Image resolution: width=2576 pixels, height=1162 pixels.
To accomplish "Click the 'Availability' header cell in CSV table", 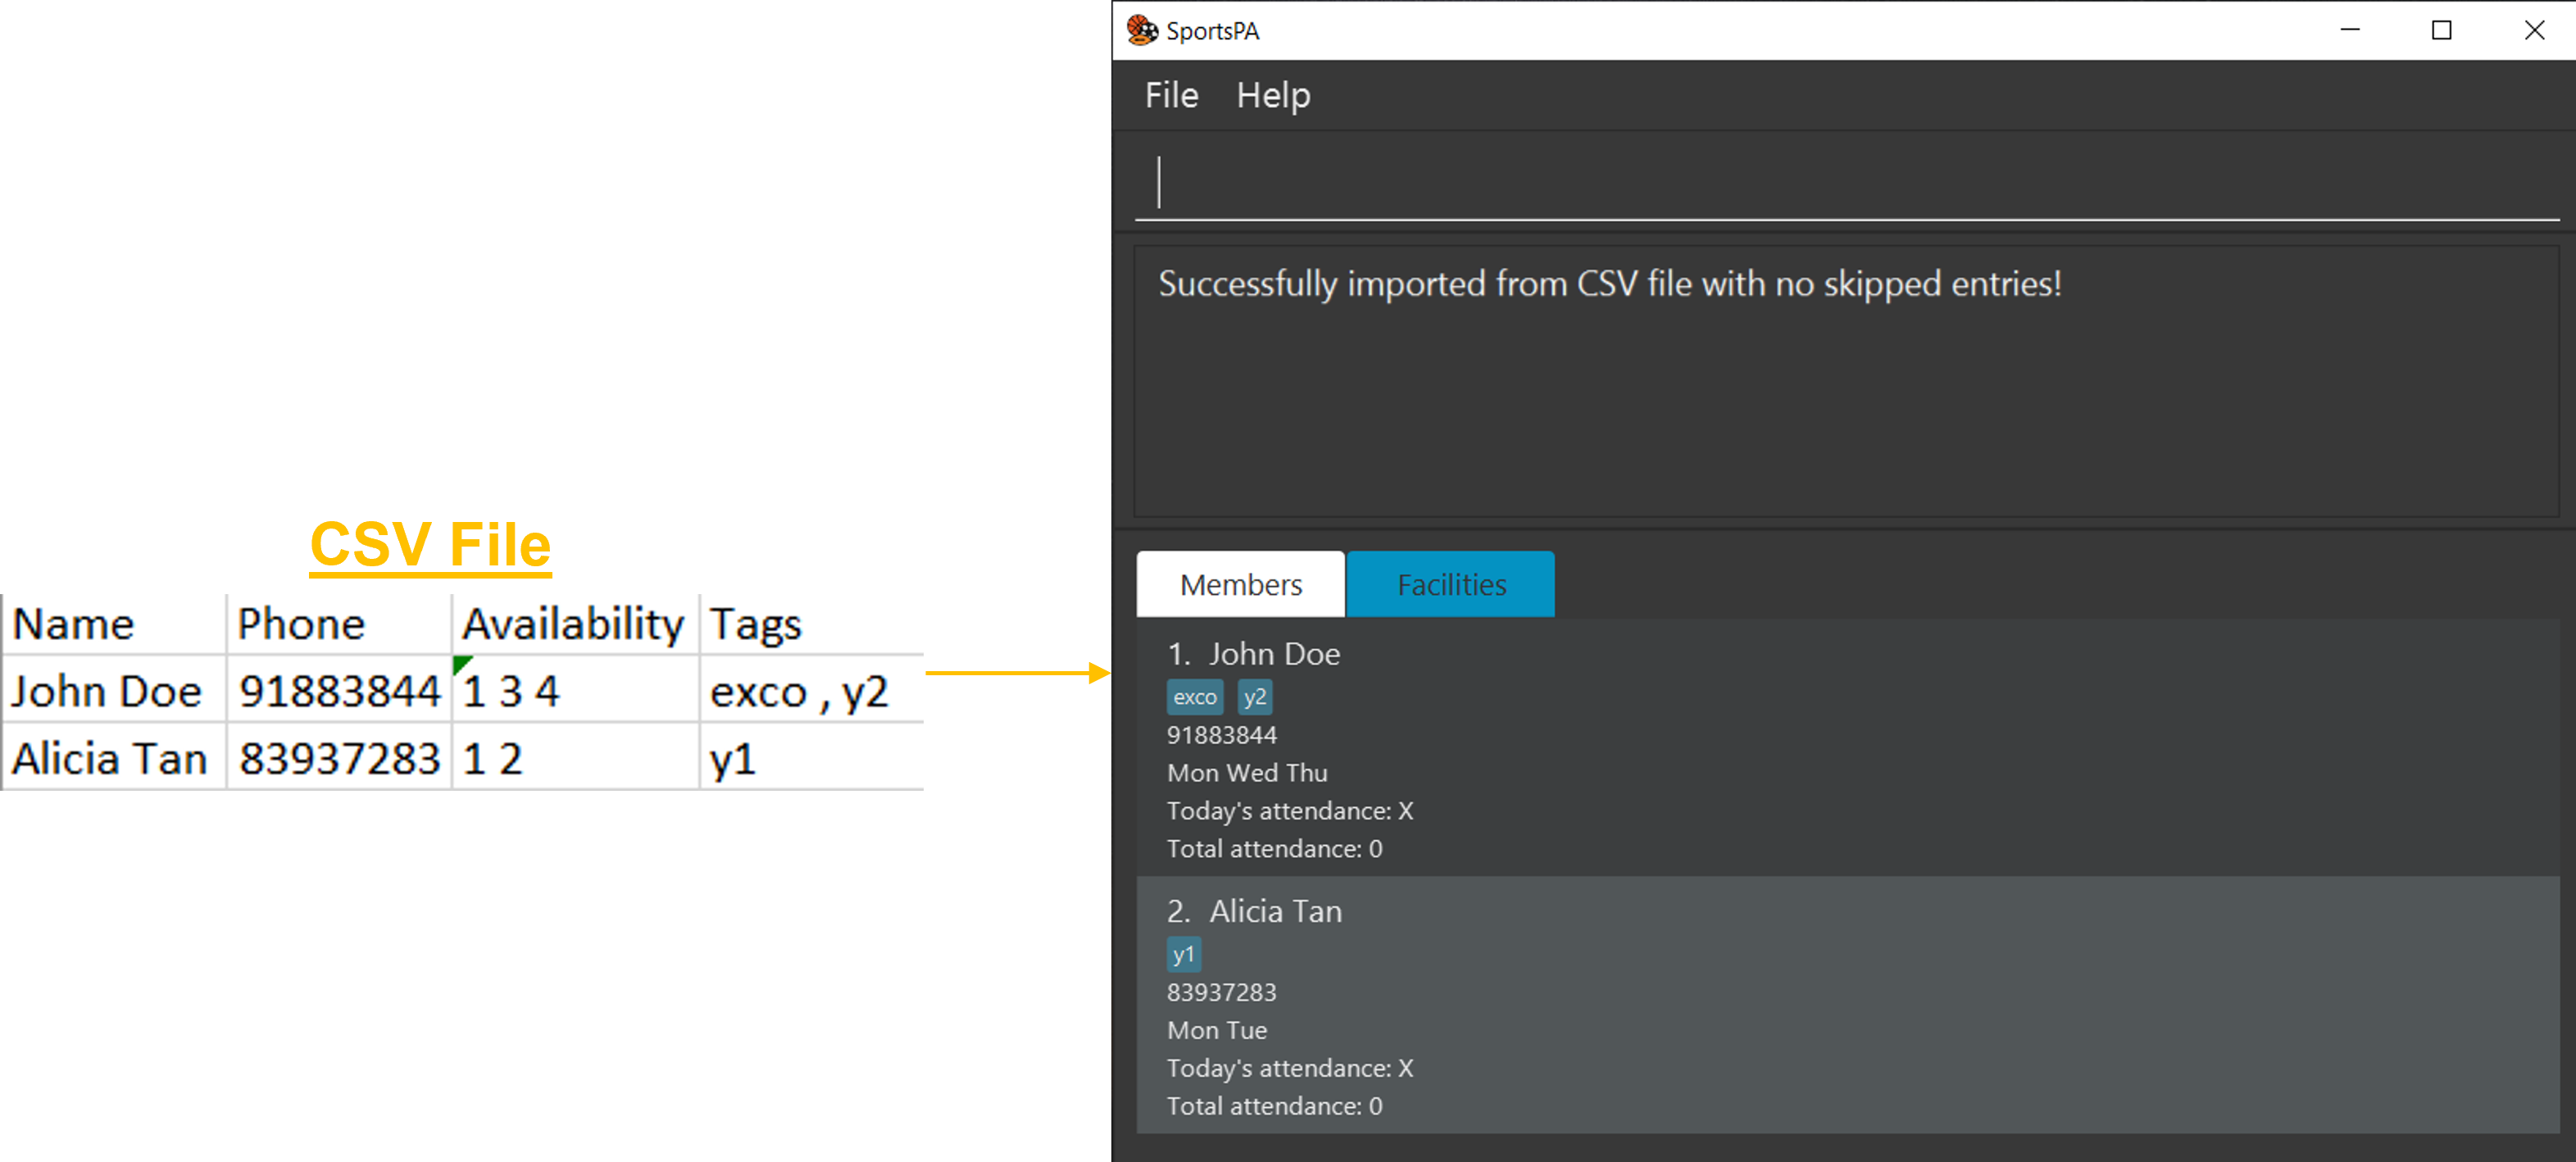I will pos(576,624).
